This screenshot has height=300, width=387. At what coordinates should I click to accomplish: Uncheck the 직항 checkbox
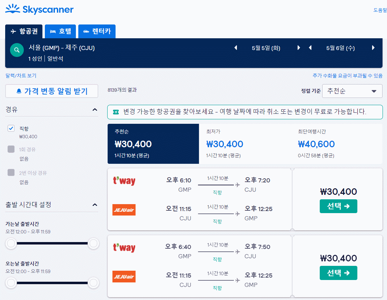11,128
